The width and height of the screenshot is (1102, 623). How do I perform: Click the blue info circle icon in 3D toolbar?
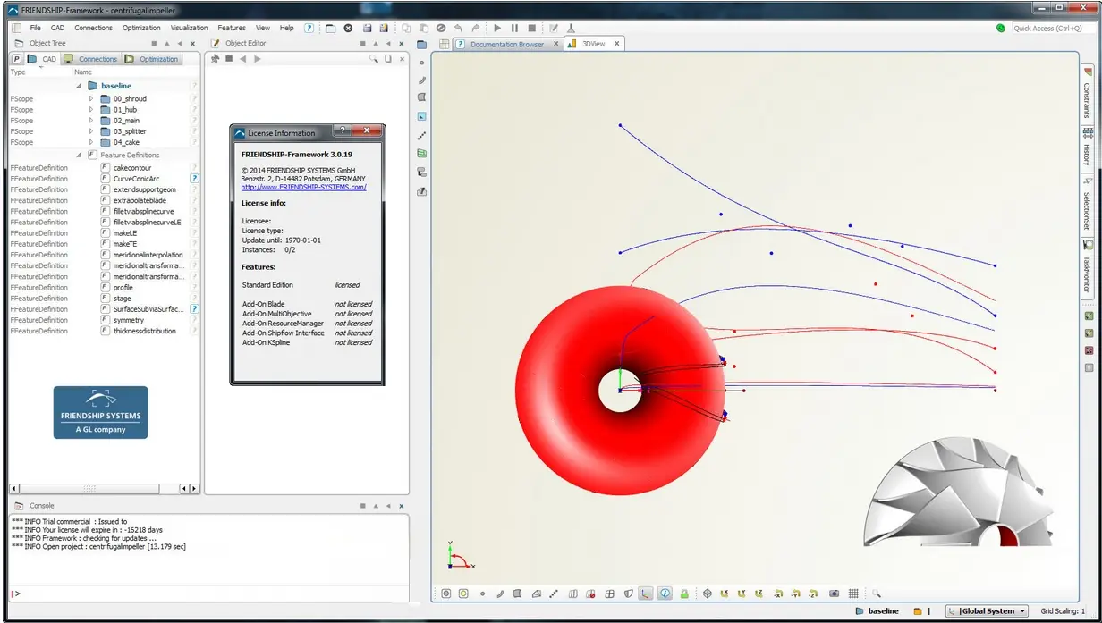point(665,594)
